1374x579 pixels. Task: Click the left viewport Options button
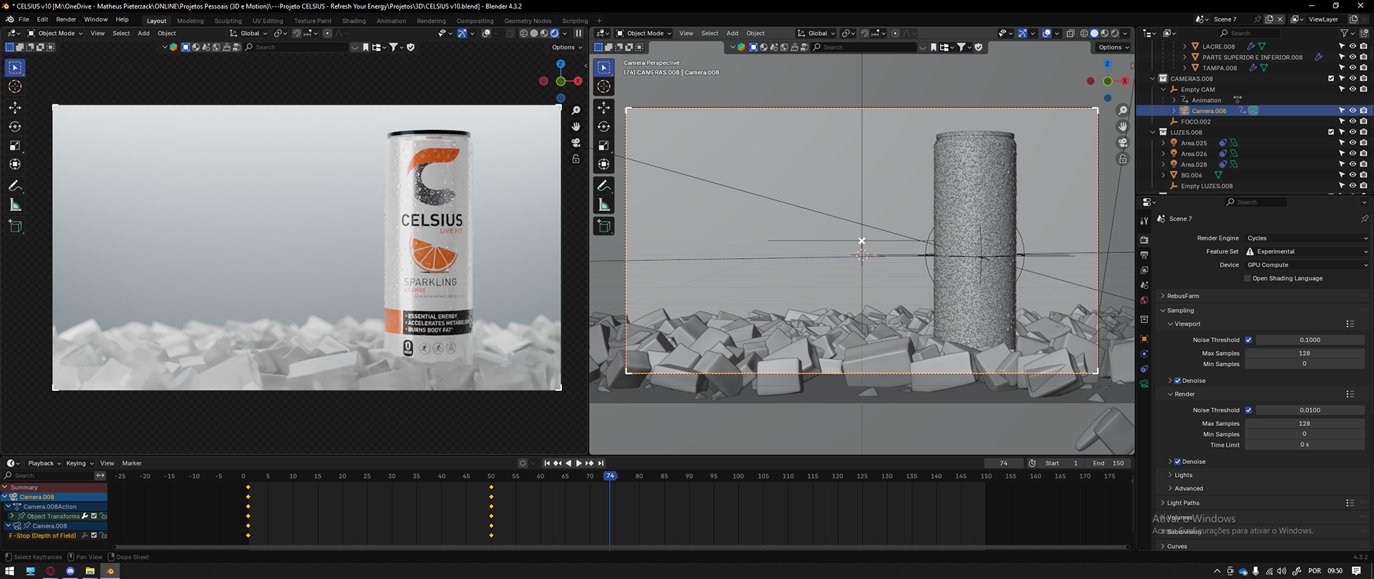coord(567,47)
